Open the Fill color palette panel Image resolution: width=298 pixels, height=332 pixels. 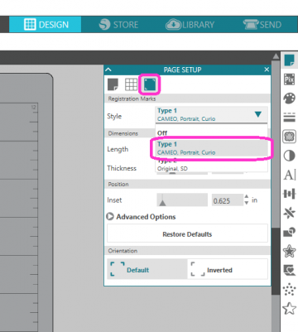point(289,99)
